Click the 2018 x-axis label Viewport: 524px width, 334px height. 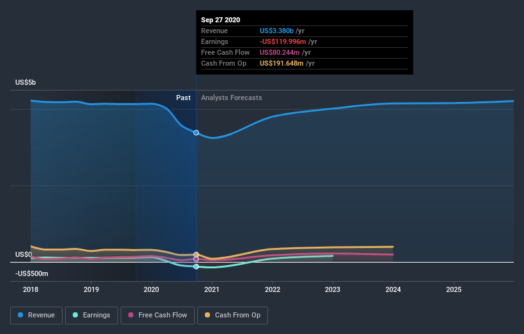click(31, 289)
